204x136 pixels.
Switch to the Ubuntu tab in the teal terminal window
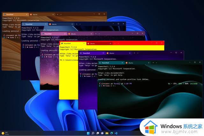(137, 63)
